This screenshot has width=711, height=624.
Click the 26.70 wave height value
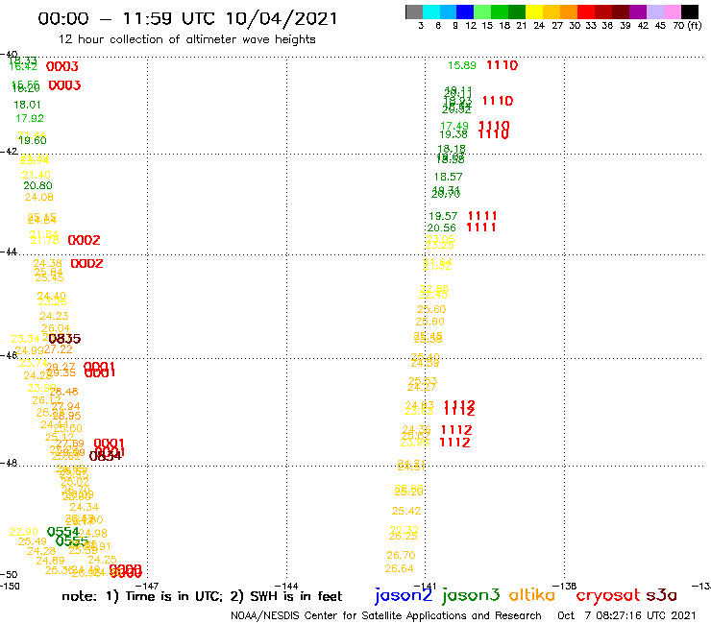tap(401, 555)
